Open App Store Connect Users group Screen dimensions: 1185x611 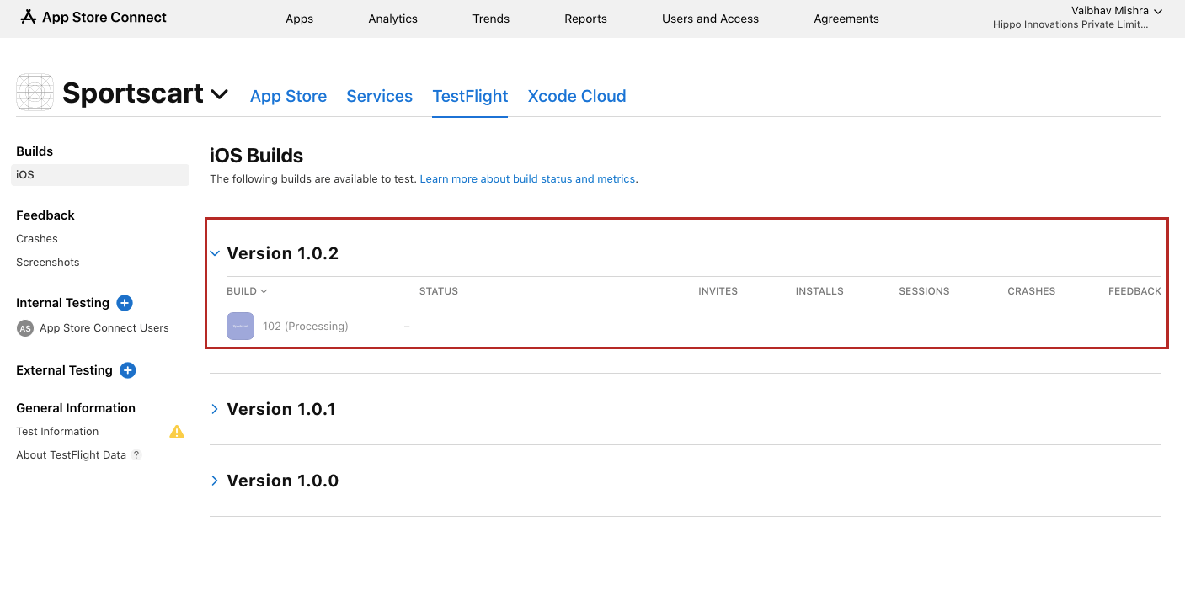(x=104, y=328)
